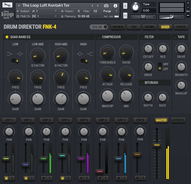This screenshot has height=184, width=191.
Task: Click the Mute M button in header
Action: coord(125,15)
